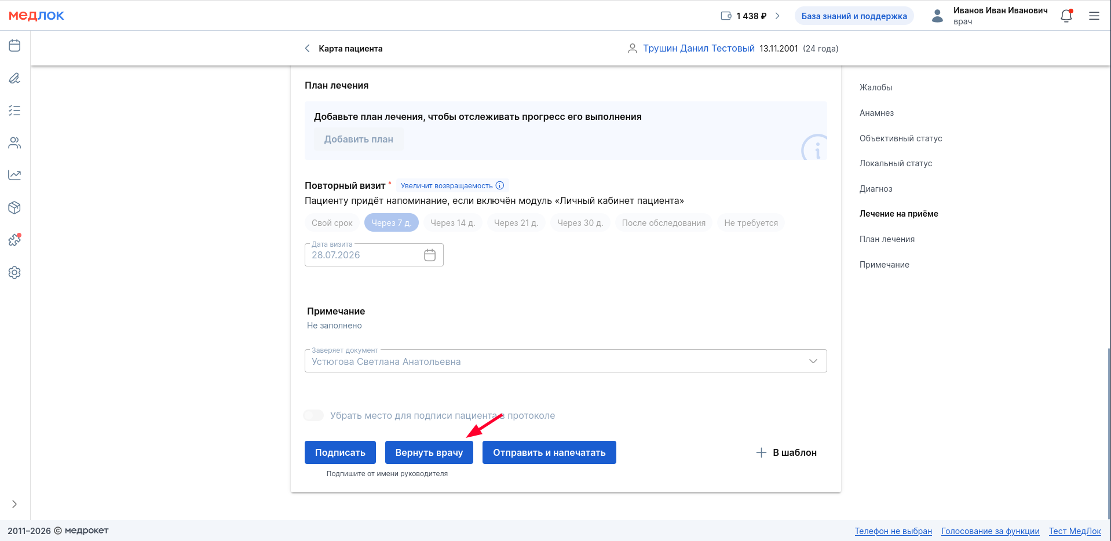Click Подписать button
Viewport: 1111px width, 541px height.
point(340,452)
